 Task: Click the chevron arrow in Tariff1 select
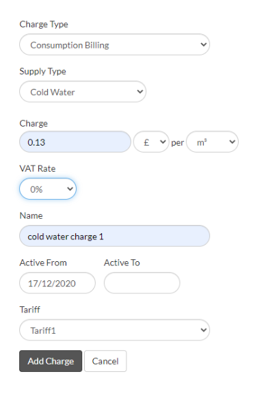coord(204,330)
